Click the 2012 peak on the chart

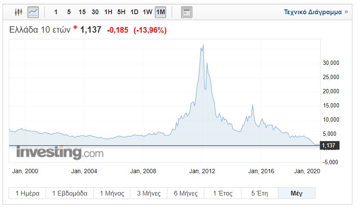point(203,45)
